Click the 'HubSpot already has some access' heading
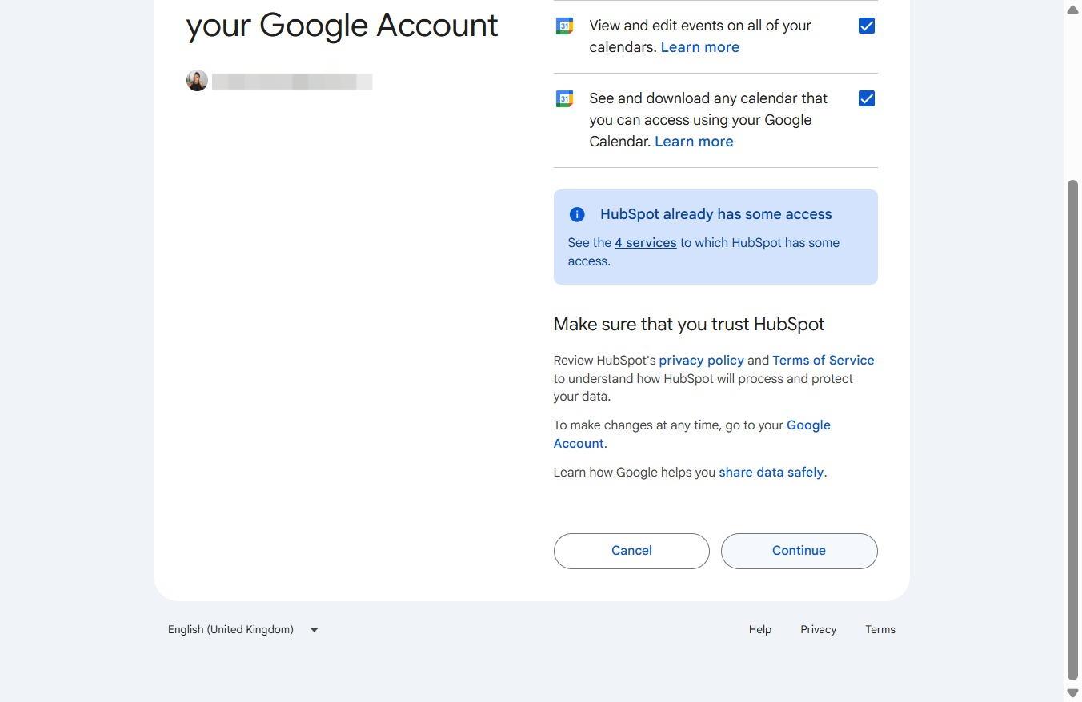 [x=716, y=214]
